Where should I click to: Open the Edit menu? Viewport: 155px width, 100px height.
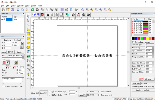pos(7,6)
